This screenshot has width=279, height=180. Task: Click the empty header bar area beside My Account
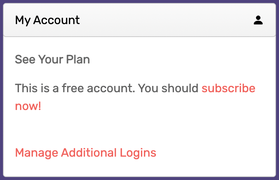click(165, 20)
